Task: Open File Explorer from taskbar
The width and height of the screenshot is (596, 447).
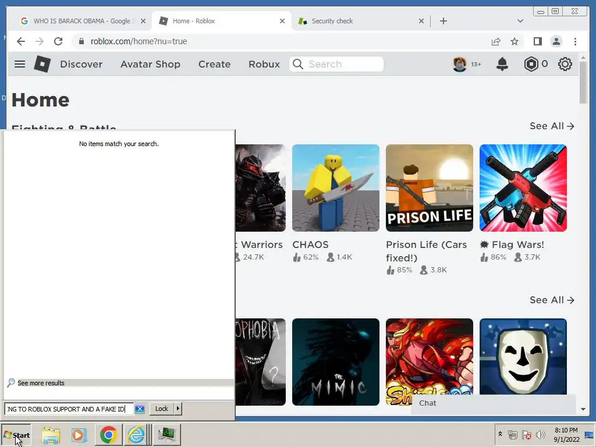Action: coord(51,435)
